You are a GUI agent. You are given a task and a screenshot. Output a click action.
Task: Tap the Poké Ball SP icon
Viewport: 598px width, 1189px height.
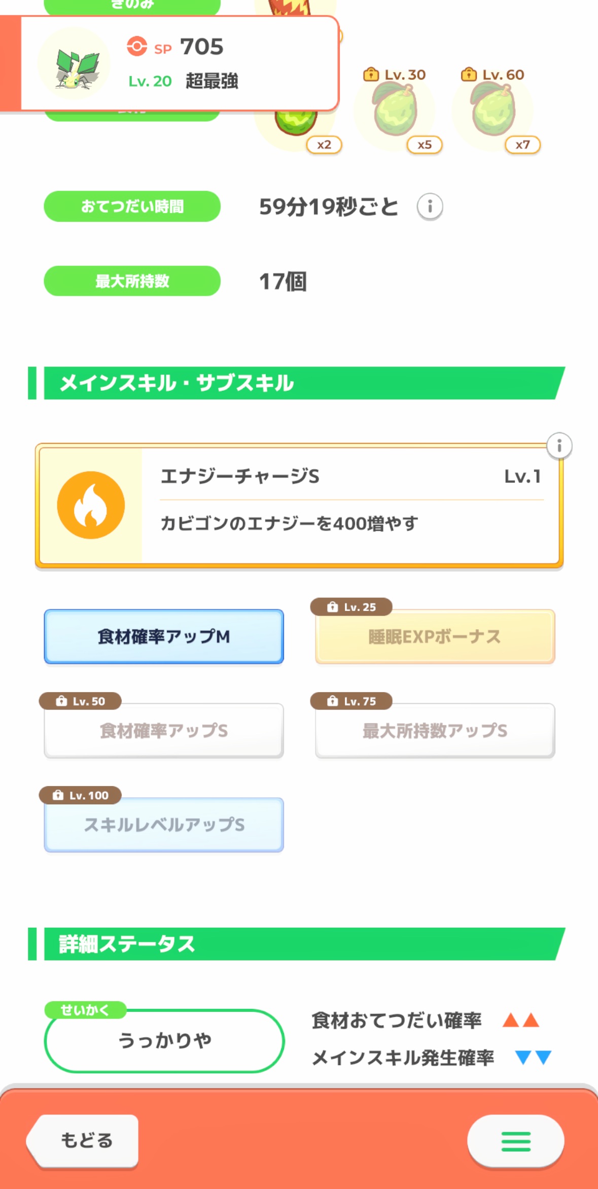click(136, 46)
